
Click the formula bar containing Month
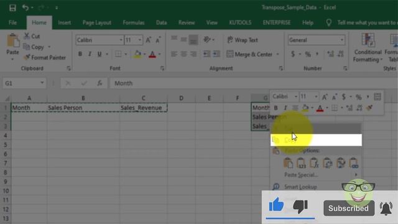pos(253,83)
